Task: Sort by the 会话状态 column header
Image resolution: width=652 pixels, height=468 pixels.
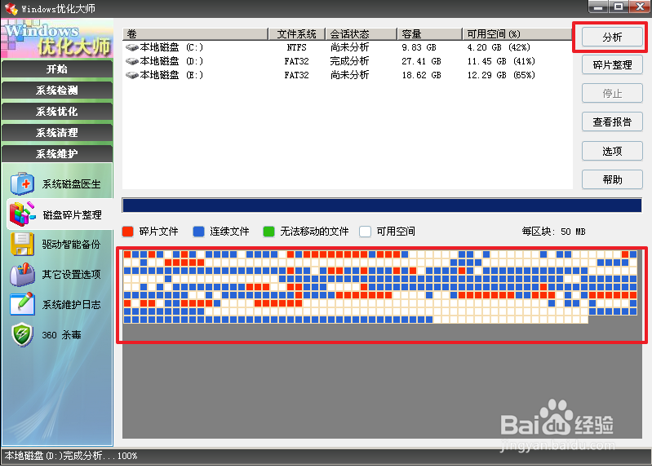Action: (x=361, y=33)
